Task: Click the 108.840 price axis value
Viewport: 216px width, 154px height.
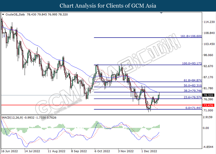Action: pyautogui.click(x=209, y=33)
